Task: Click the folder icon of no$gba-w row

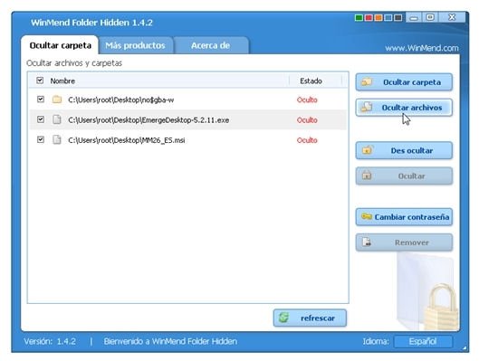Action: pyautogui.click(x=57, y=100)
